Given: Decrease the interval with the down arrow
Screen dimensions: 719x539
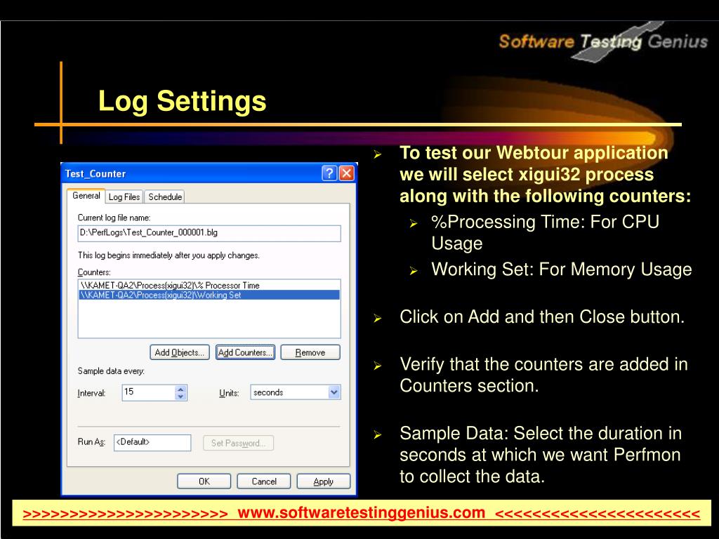Looking at the screenshot, I should tap(180, 397).
